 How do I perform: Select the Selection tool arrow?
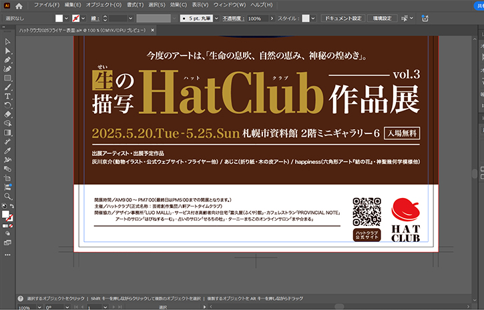point(7,41)
